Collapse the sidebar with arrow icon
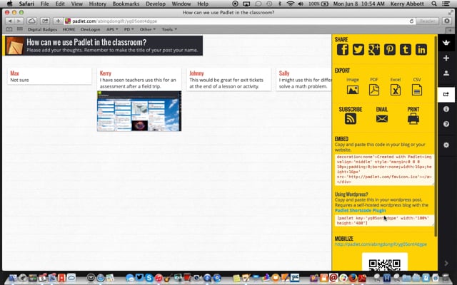 click(446, 264)
